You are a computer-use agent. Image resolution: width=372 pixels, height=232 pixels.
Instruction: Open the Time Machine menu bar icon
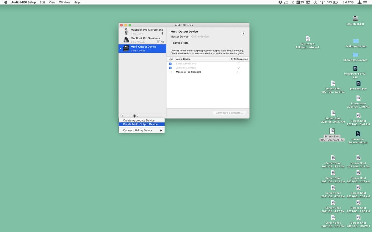click(315, 2)
